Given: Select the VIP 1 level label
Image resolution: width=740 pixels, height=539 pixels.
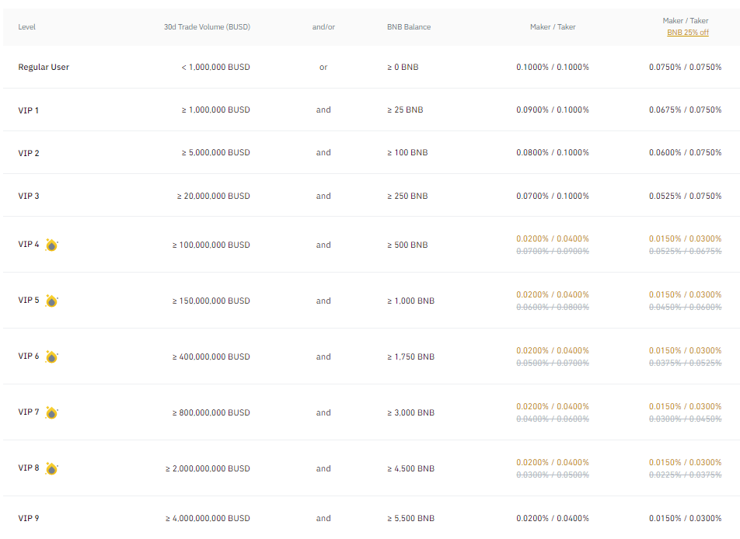Looking at the screenshot, I should tap(28, 110).
